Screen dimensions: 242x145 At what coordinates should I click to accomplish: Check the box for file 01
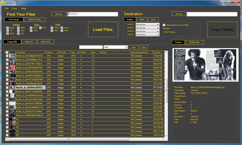(x=7, y=119)
